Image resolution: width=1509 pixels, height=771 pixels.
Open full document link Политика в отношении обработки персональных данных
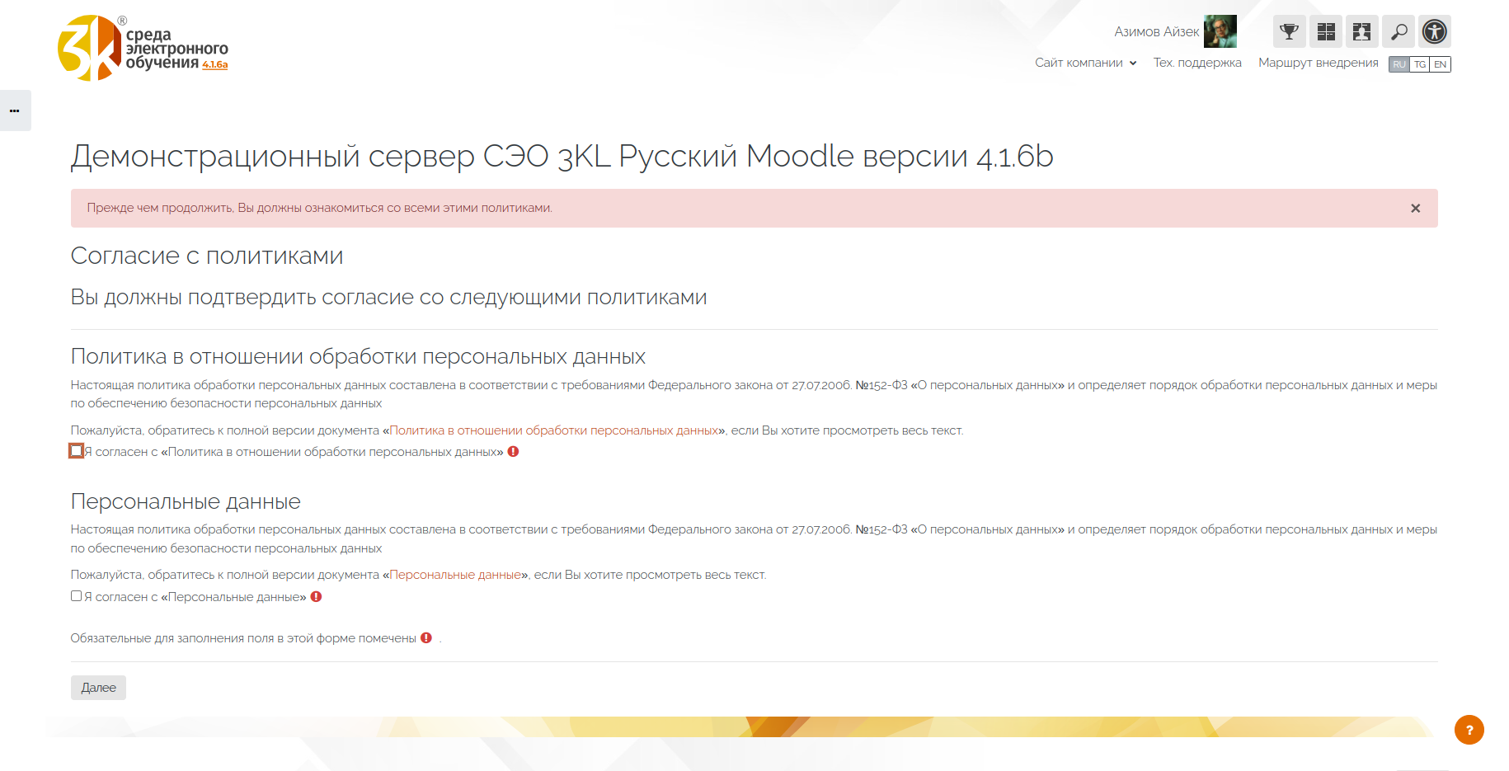pos(553,430)
